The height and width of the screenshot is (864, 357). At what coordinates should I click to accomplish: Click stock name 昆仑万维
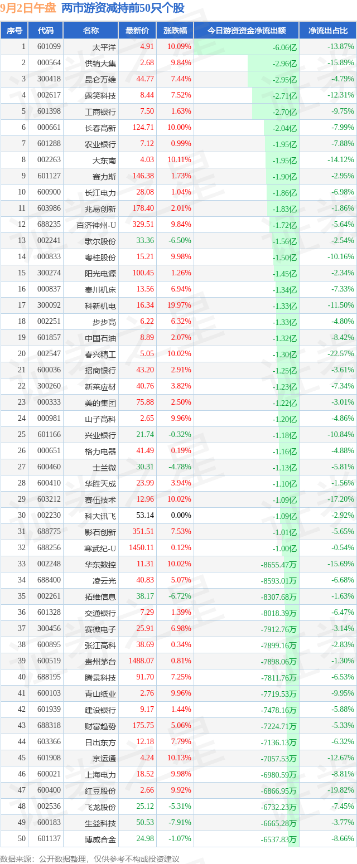100,79
